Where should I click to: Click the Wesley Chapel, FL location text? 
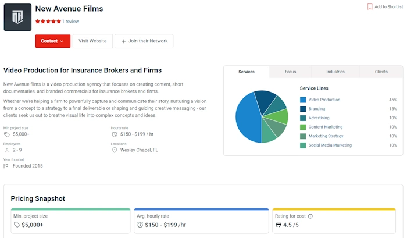(139, 150)
